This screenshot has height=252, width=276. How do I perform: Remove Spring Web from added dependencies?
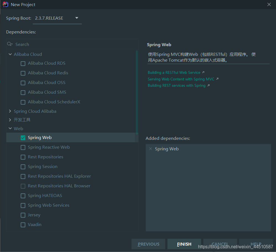(x=151, y=149)
